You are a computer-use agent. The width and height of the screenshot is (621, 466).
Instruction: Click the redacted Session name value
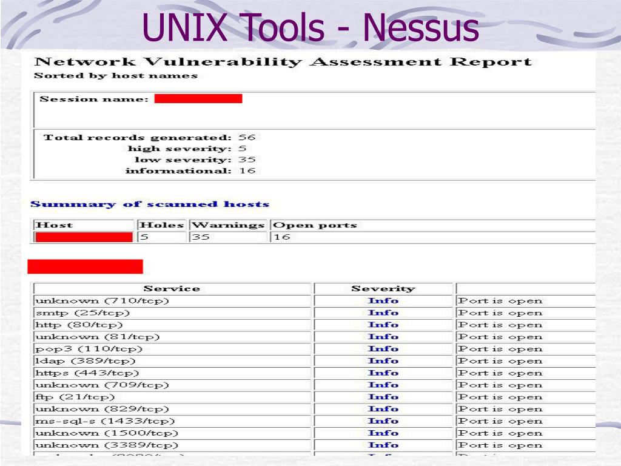pos(198,99)
